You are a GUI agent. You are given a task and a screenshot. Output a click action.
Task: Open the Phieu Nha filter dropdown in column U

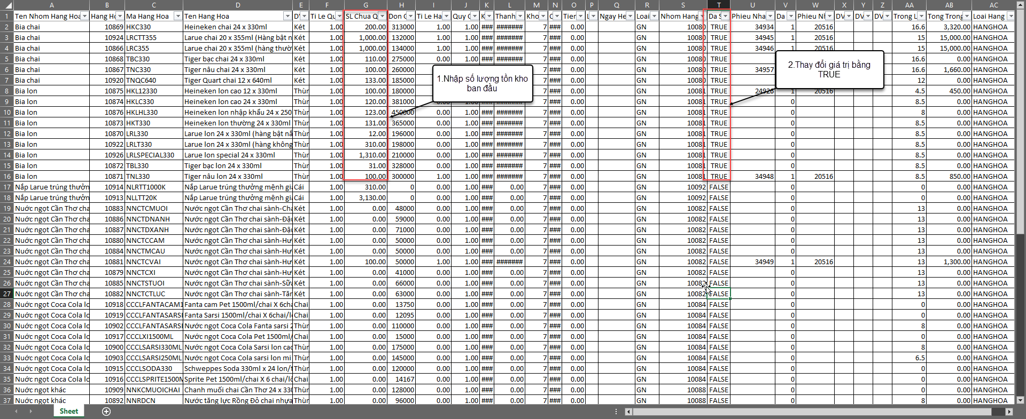coord(770,16)
